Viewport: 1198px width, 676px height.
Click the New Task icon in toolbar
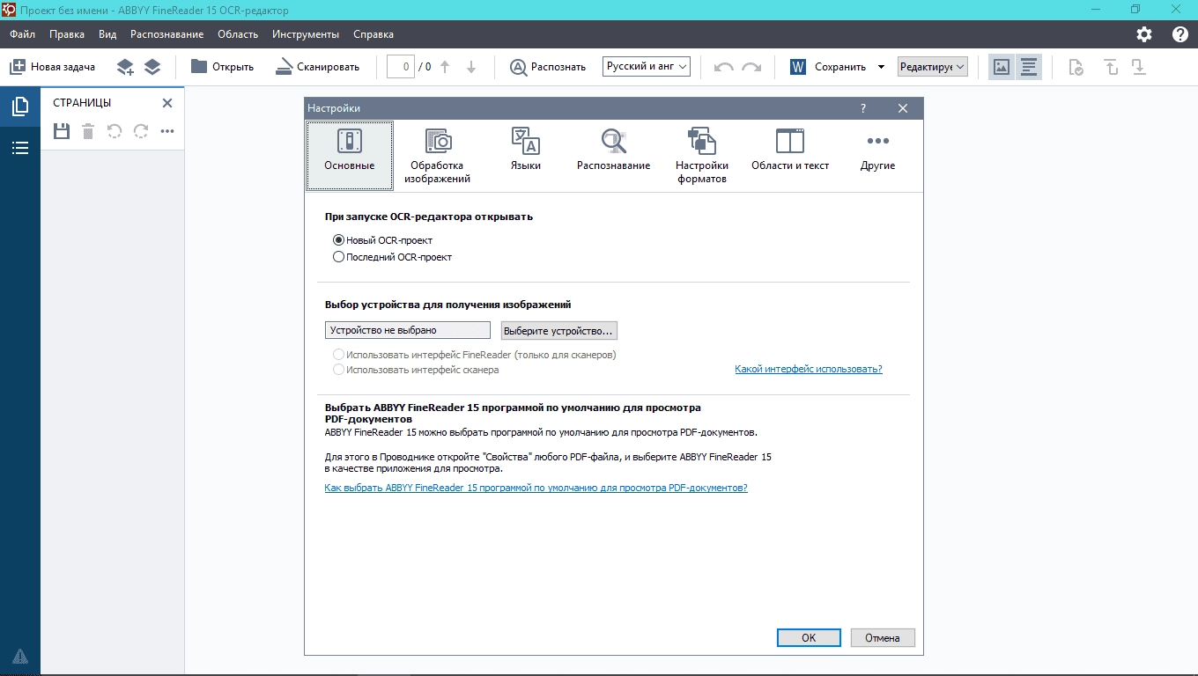18,67
